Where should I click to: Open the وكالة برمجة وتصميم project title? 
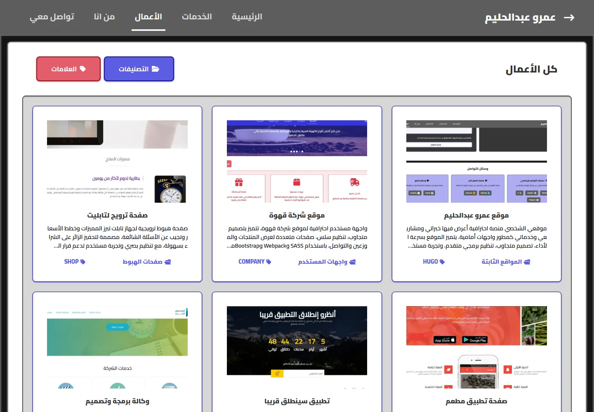coord(118,401)
